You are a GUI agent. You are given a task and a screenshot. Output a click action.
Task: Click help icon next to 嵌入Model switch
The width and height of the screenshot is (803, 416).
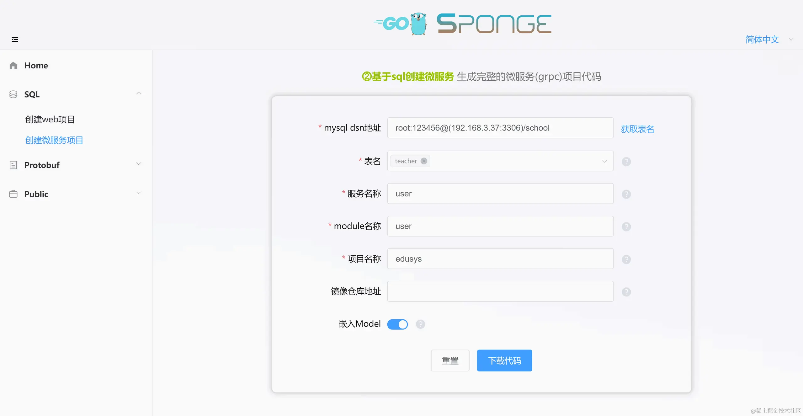(x=420, y=324)
